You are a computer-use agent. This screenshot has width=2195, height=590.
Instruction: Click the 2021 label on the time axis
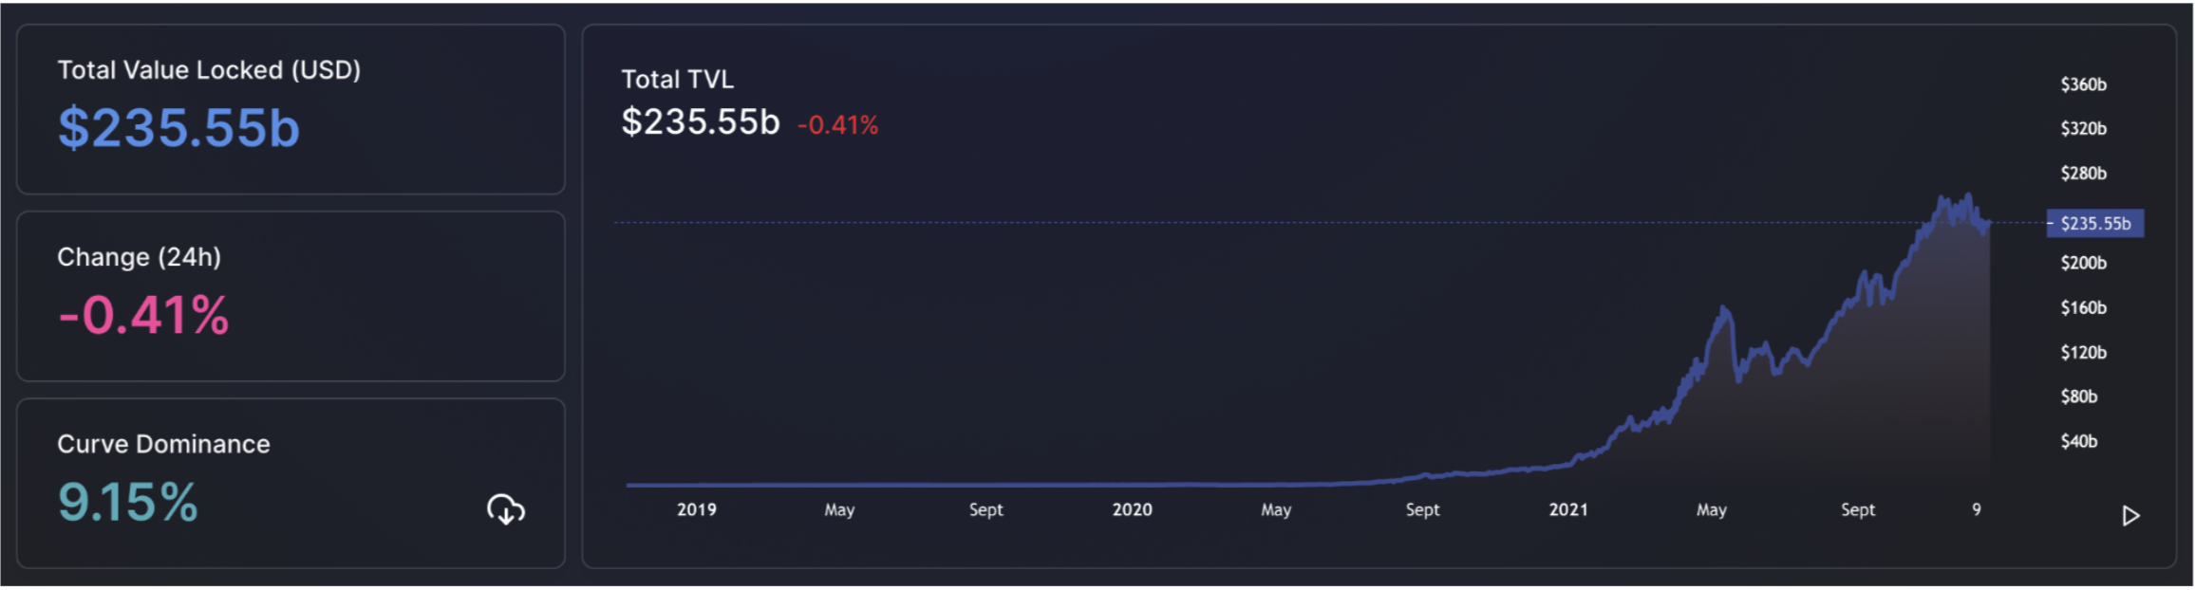pyautogui.click(x=1567, y=509)
